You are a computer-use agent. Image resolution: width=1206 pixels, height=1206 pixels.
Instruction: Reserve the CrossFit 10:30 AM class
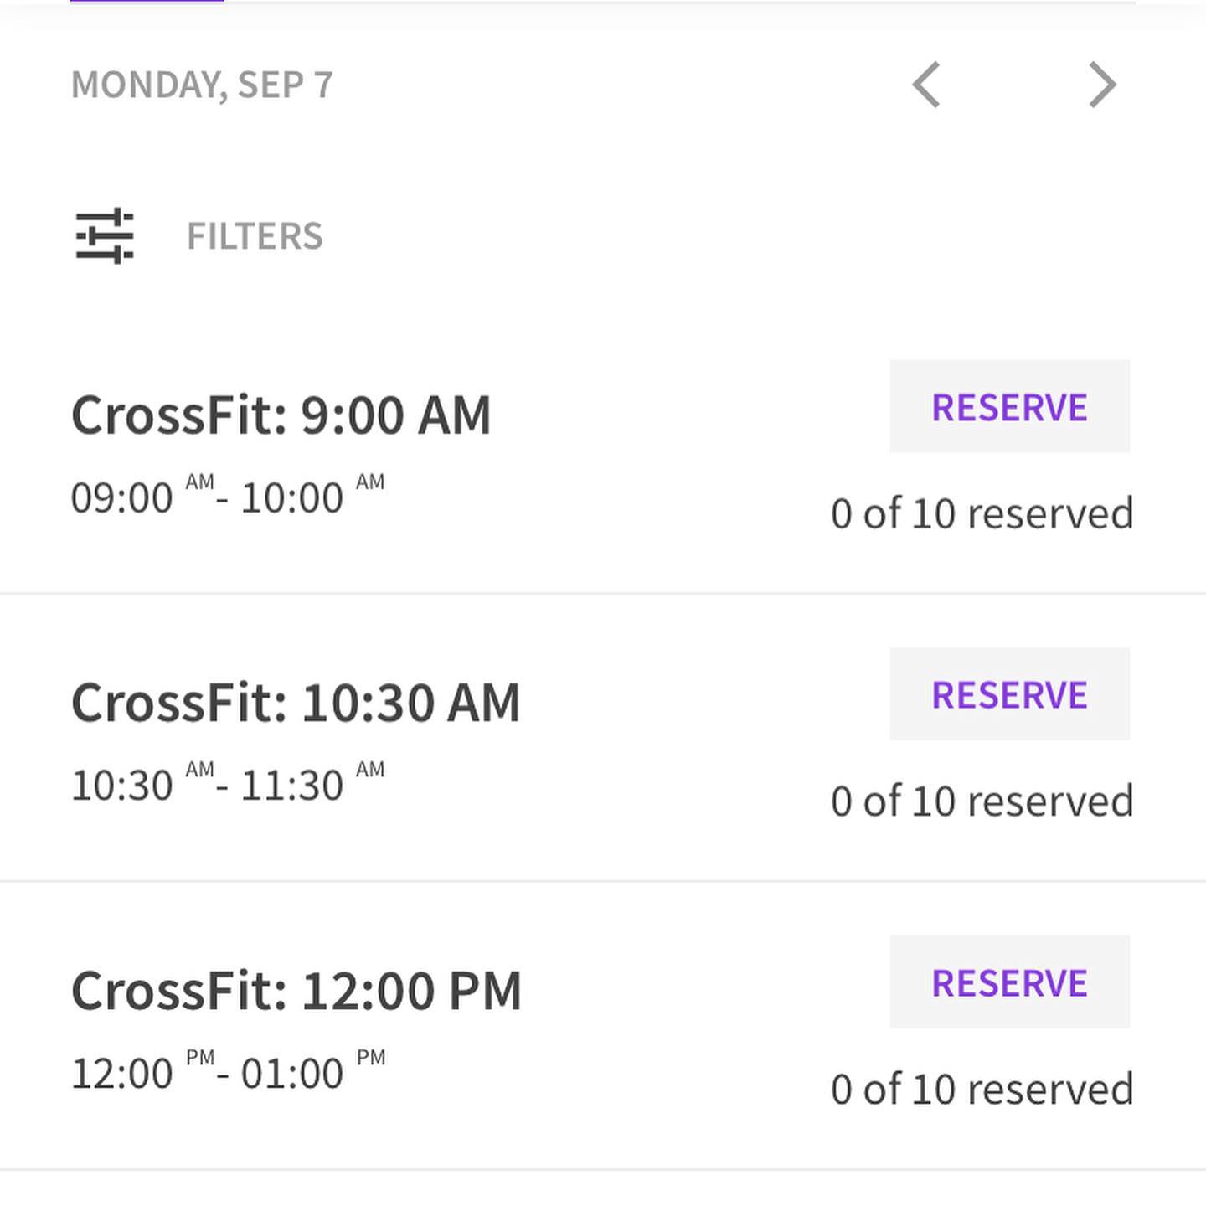point(1009,694)
